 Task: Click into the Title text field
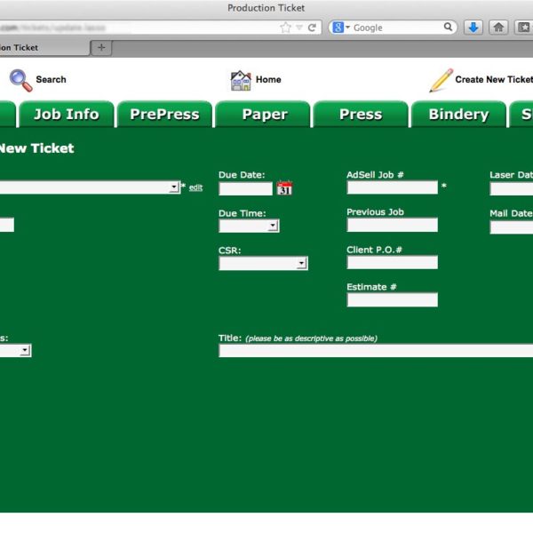pos(373,351)
